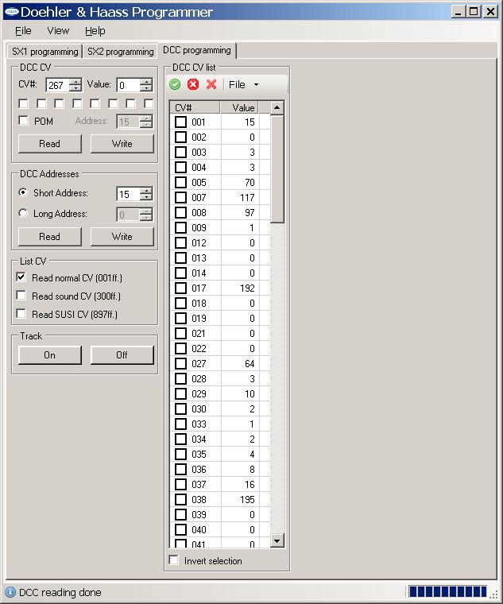Toggle the Invert selection checkbox
This screenshot has width=503, height=604.
(x=174, y=560)
